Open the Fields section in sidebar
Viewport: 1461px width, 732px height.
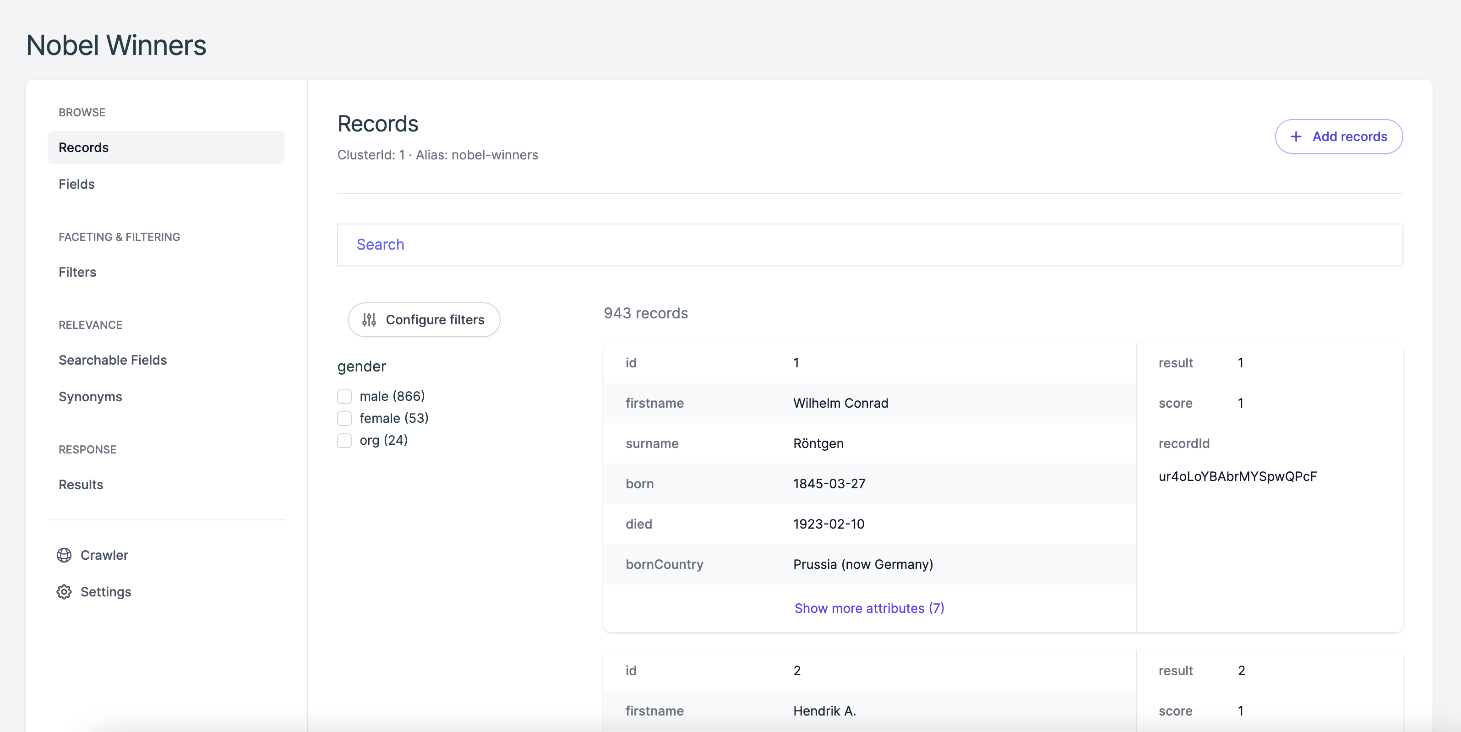(76, 184)
